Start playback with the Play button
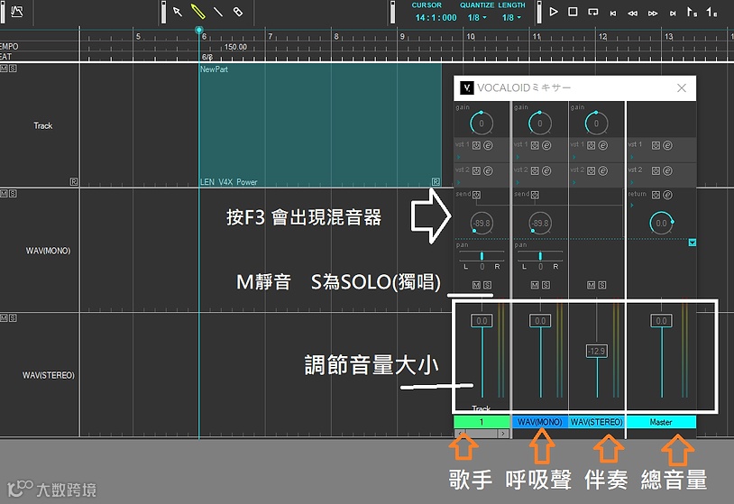The image size is (734, 504). click(x=554, y=12)
